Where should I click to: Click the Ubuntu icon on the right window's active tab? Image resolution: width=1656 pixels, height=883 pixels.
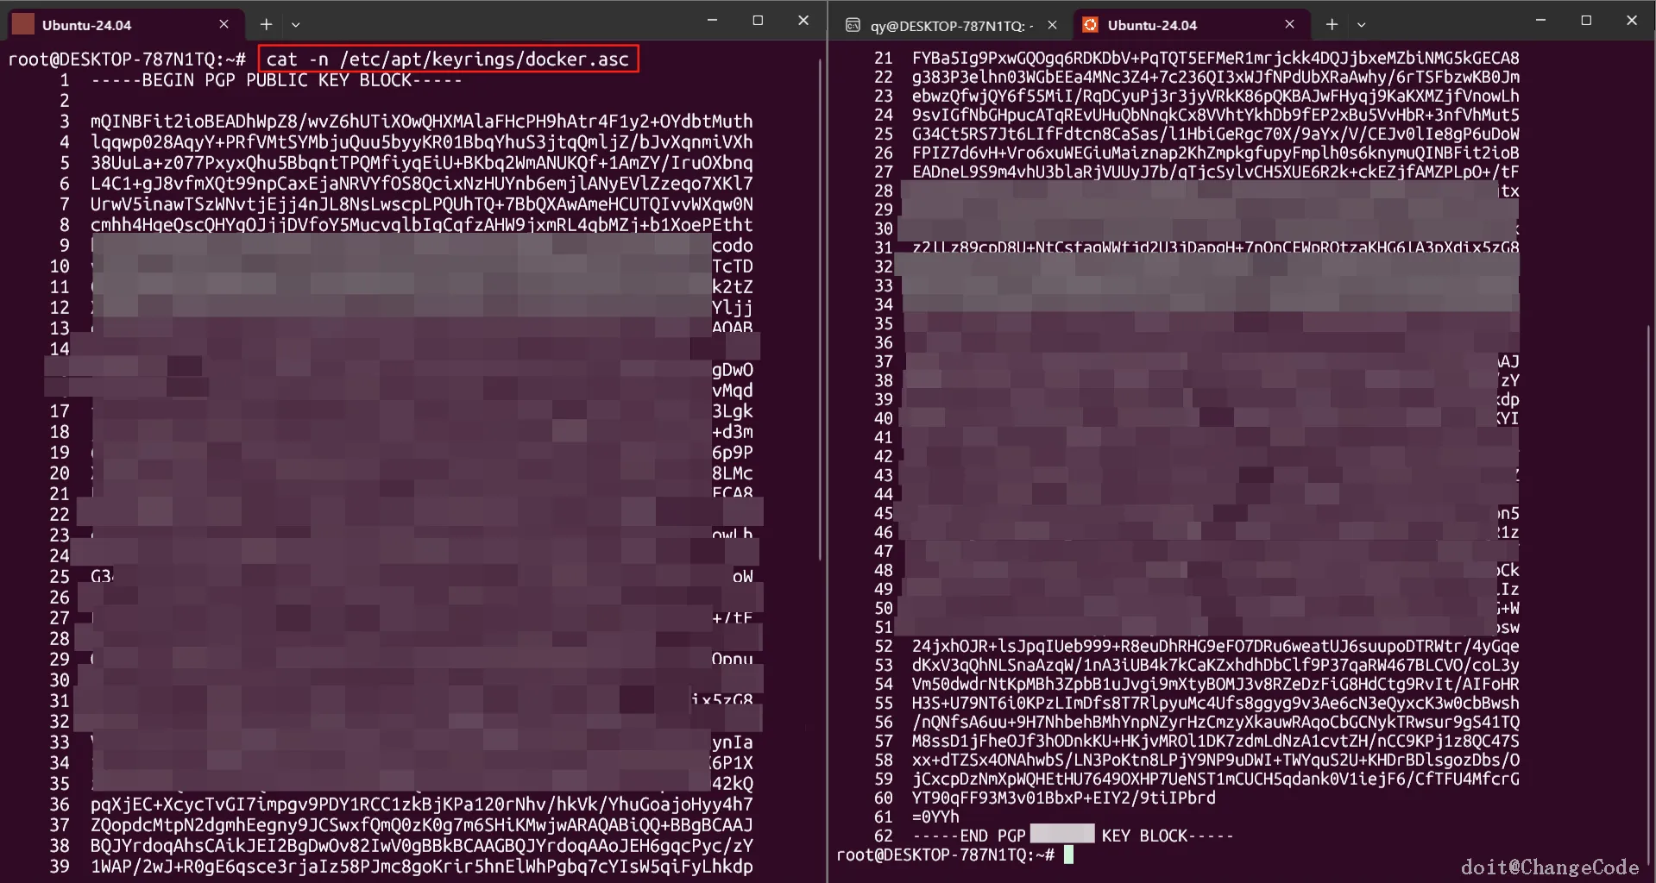[1091, 25]
